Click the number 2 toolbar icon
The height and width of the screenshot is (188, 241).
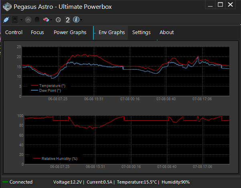(68, 20)
